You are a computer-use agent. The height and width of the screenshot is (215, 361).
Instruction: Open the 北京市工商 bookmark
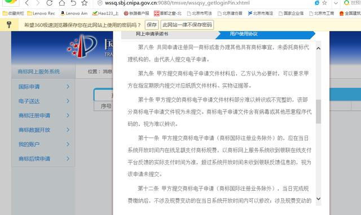322,14
